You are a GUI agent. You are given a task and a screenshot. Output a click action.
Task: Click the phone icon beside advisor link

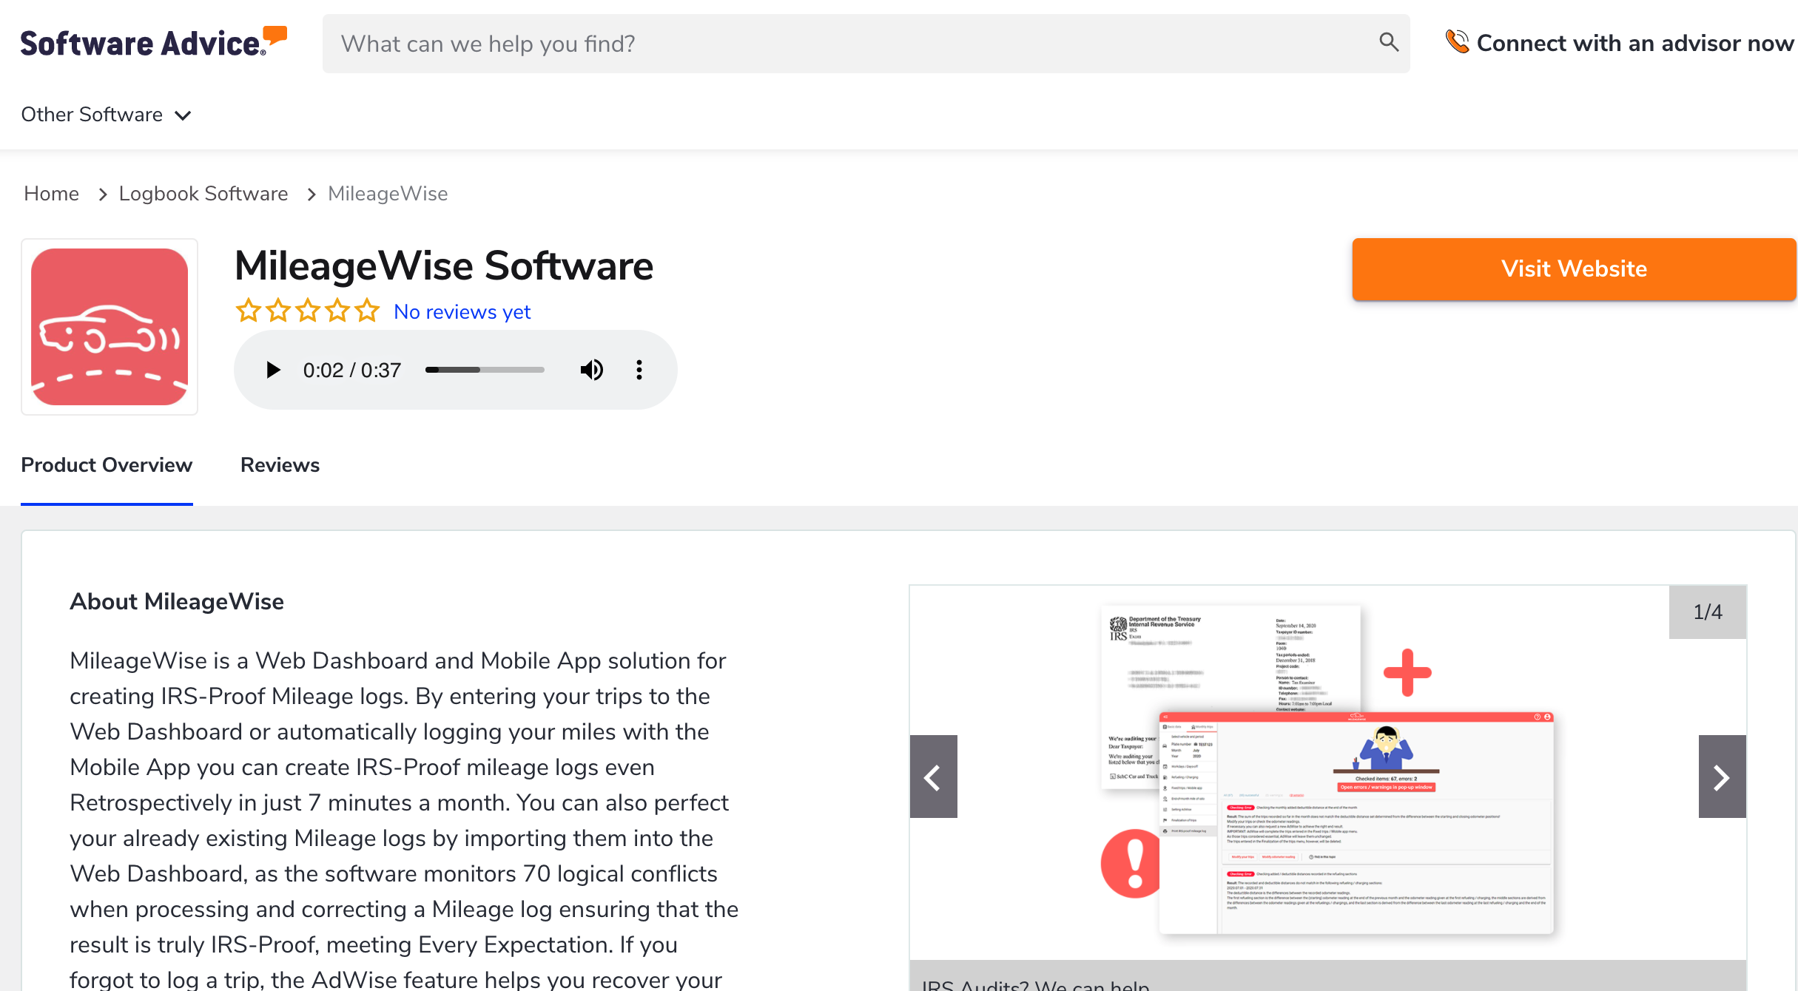click(1457, 42)
